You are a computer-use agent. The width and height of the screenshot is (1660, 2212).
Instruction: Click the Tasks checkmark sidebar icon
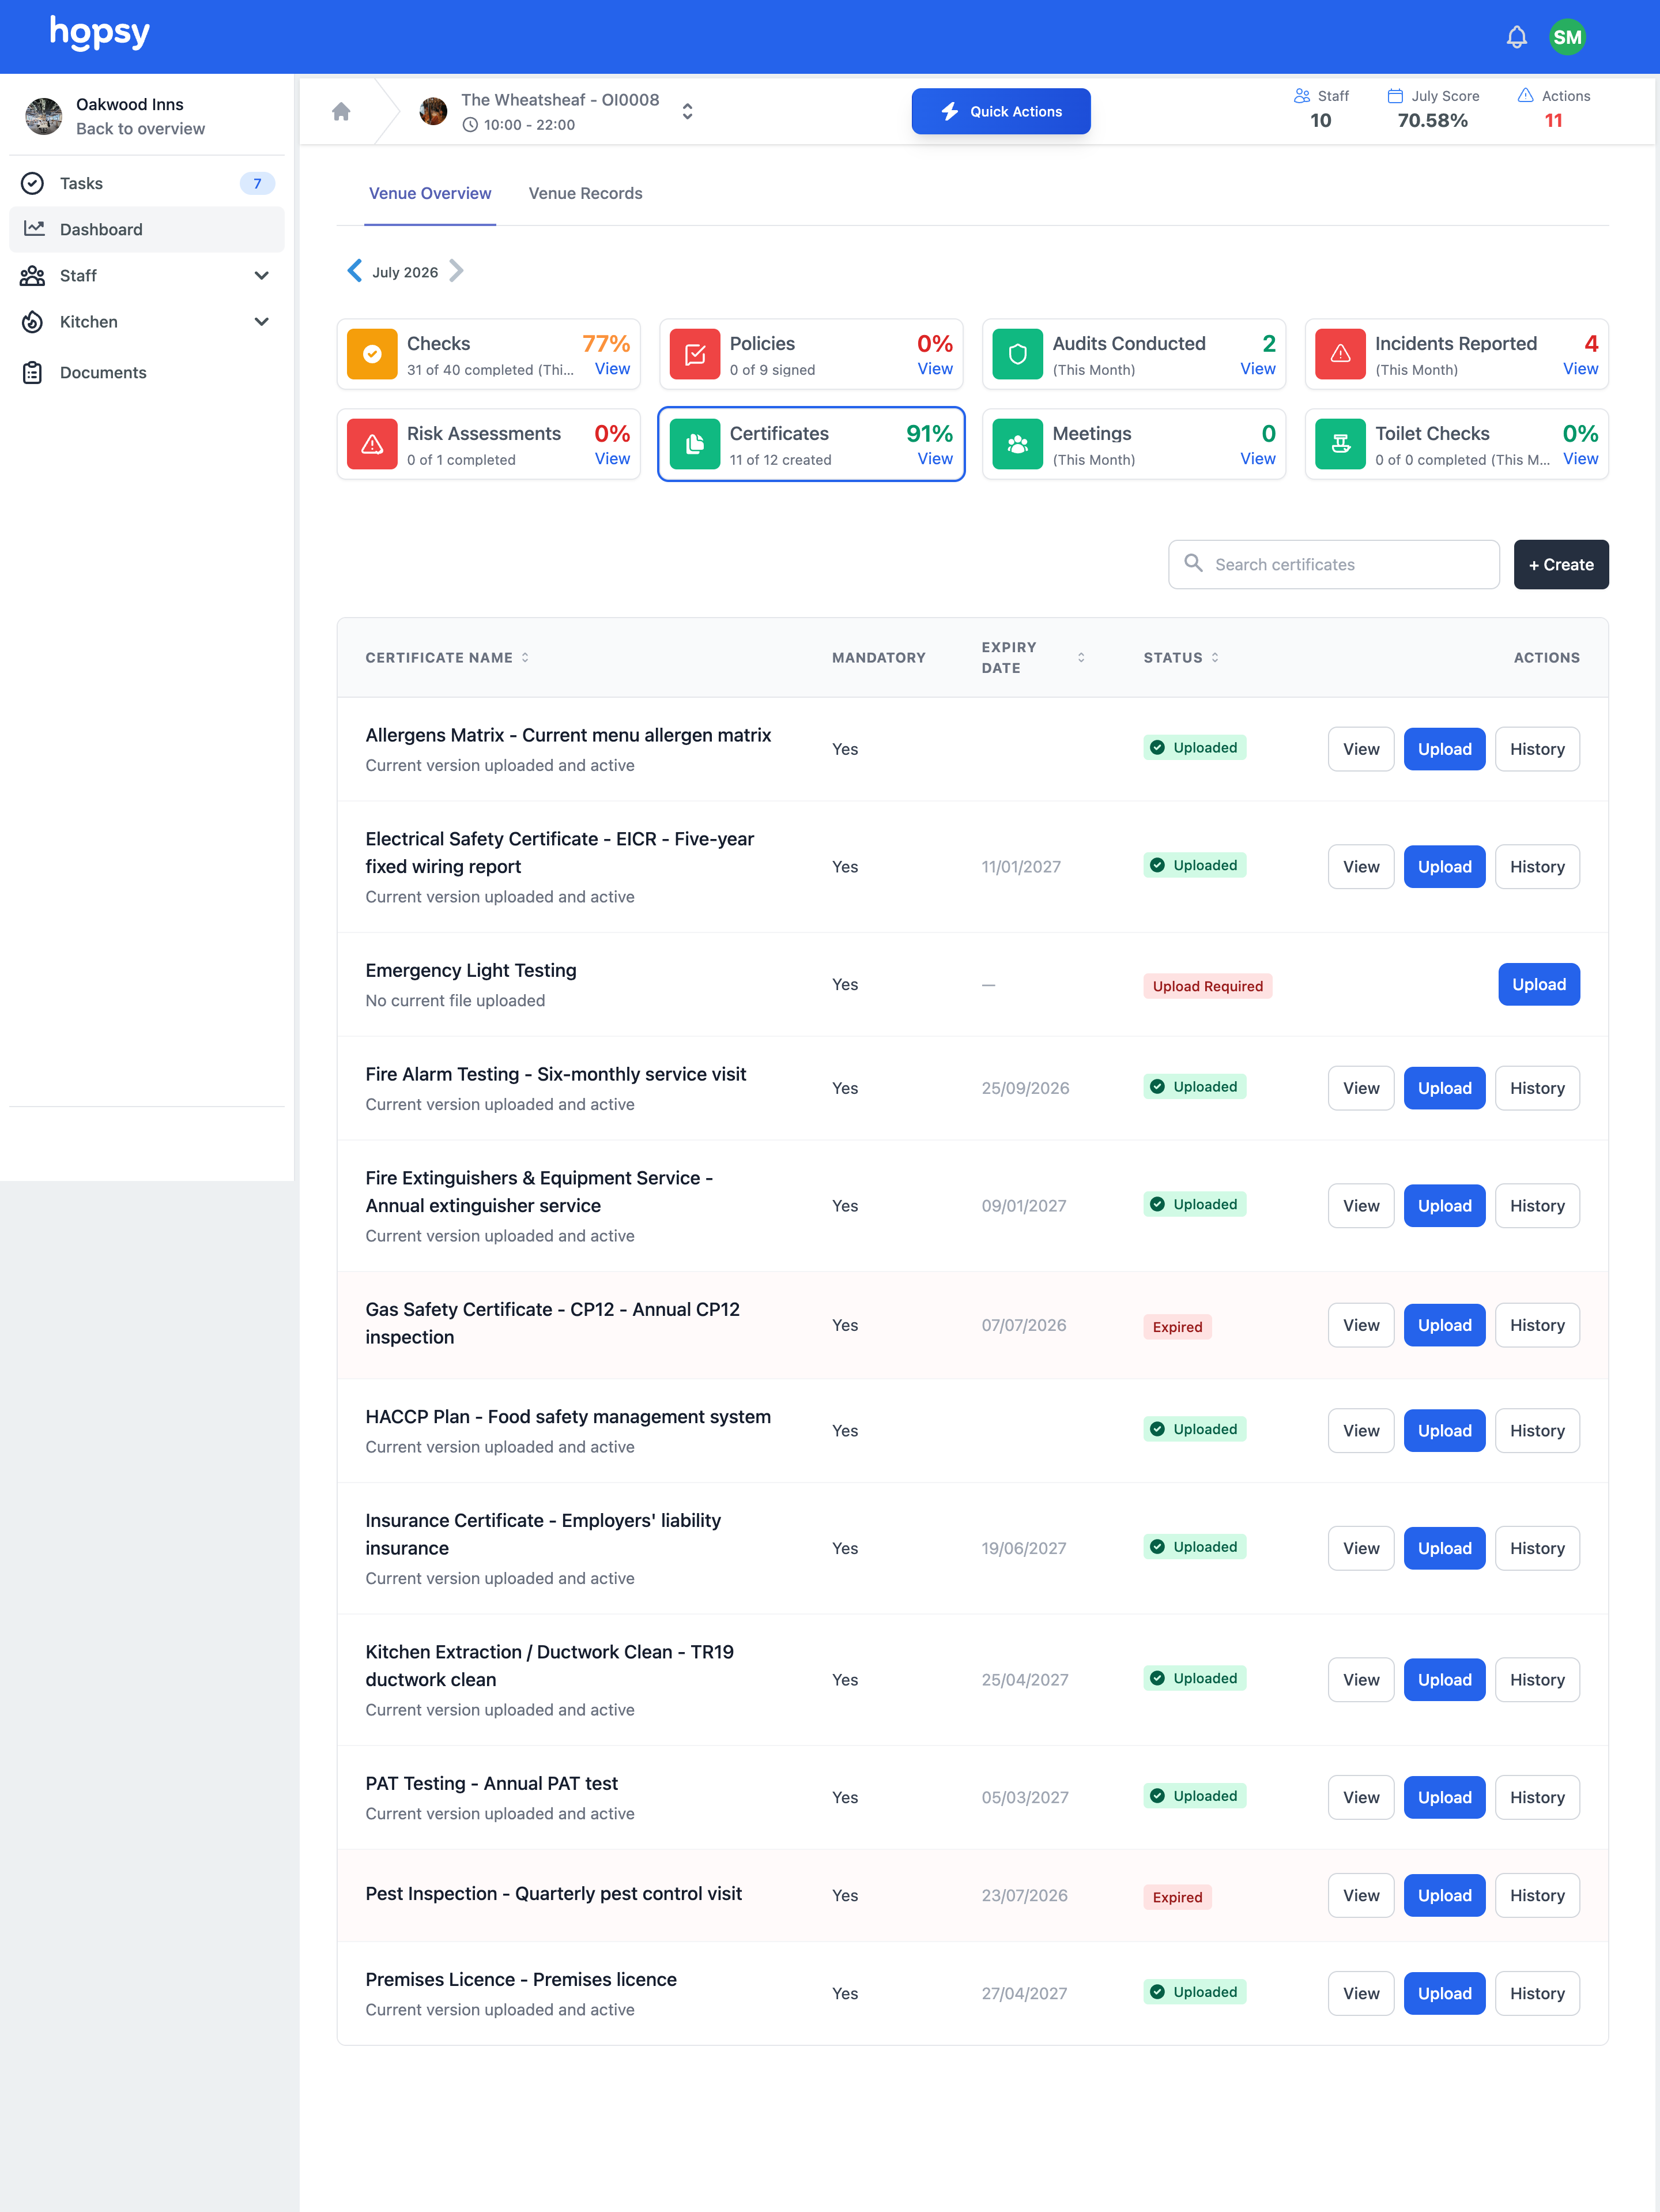point(32,183)
